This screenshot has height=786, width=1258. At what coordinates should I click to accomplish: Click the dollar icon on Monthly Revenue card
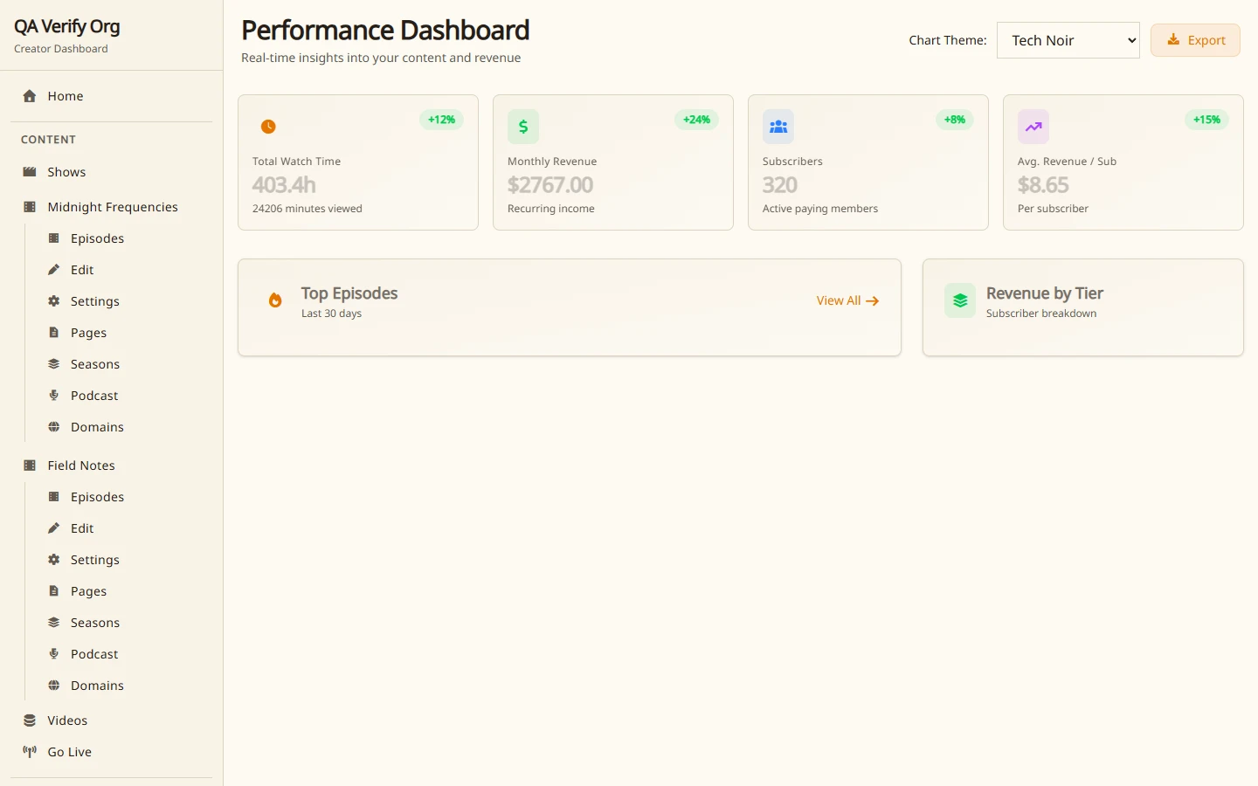click(x=523, y=127)
